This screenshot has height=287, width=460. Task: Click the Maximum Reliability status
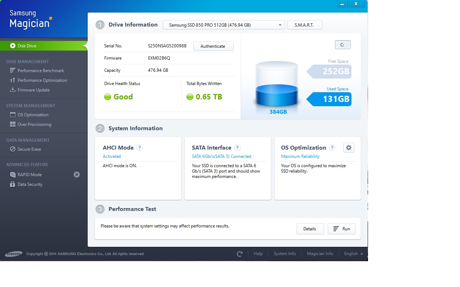300,156
